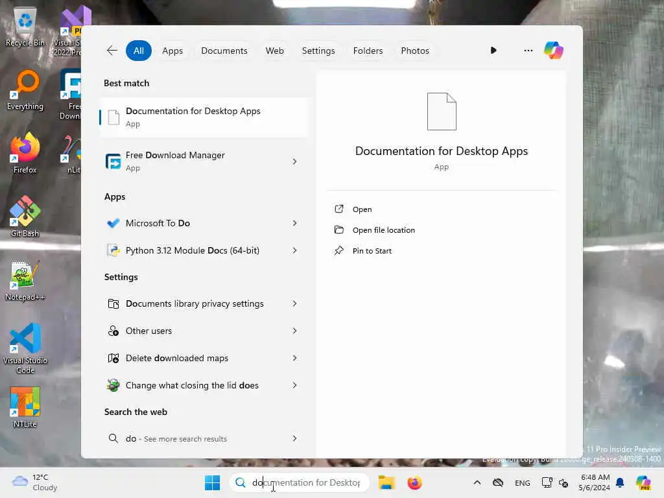Viewport: 664px width, 498px height.
Task: Show hidden system tray icons
Action: click(477, 482)
